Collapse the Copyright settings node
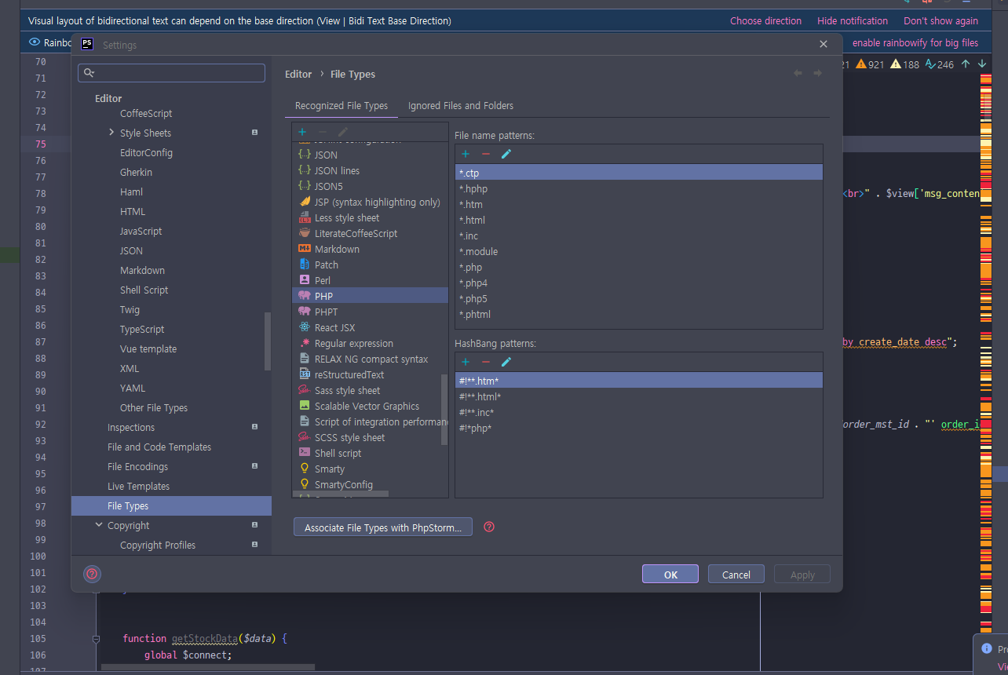 pyautogui.click(x=99, y=525)
